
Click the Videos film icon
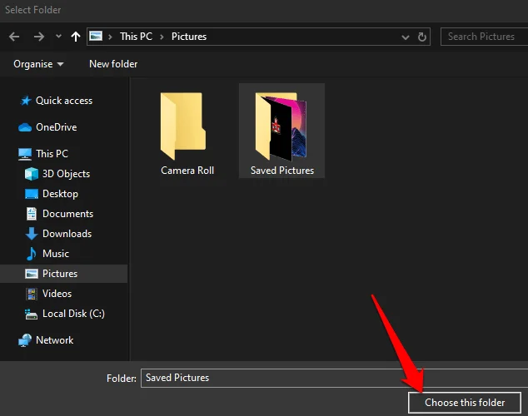pyautogui.click(x=32, y=294)
